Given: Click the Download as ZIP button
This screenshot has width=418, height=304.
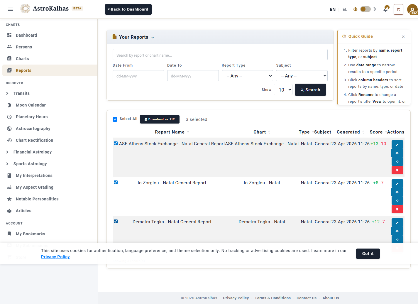Looking at the screenshot, I should pyautogui.click(x=160, y=119).
